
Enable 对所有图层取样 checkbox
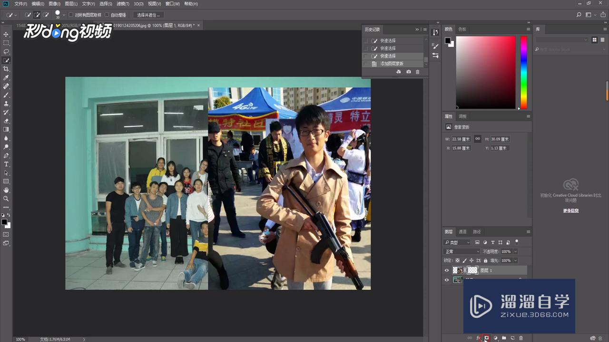coord(71,15)
